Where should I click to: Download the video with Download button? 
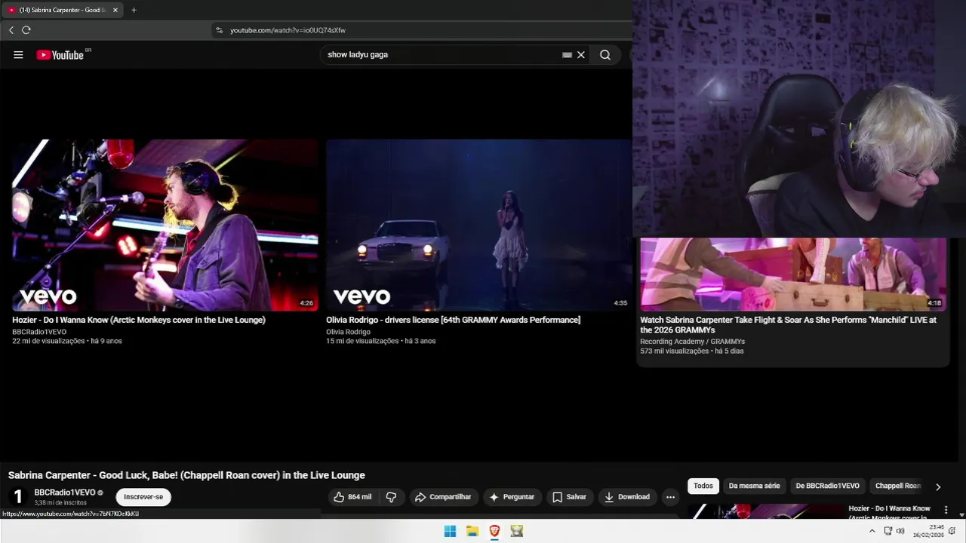coord(627,497)
